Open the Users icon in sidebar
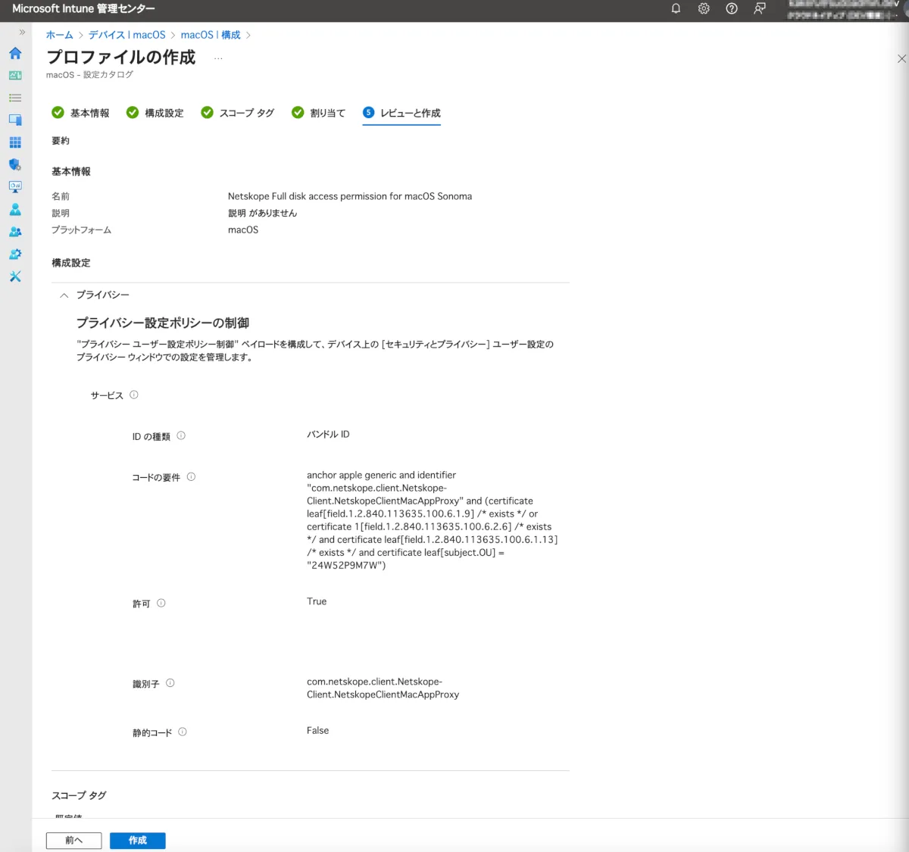 click(15, 209)
